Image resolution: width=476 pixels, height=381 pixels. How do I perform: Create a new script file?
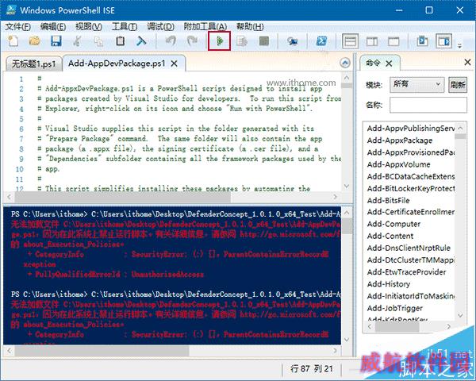[13, 41]
